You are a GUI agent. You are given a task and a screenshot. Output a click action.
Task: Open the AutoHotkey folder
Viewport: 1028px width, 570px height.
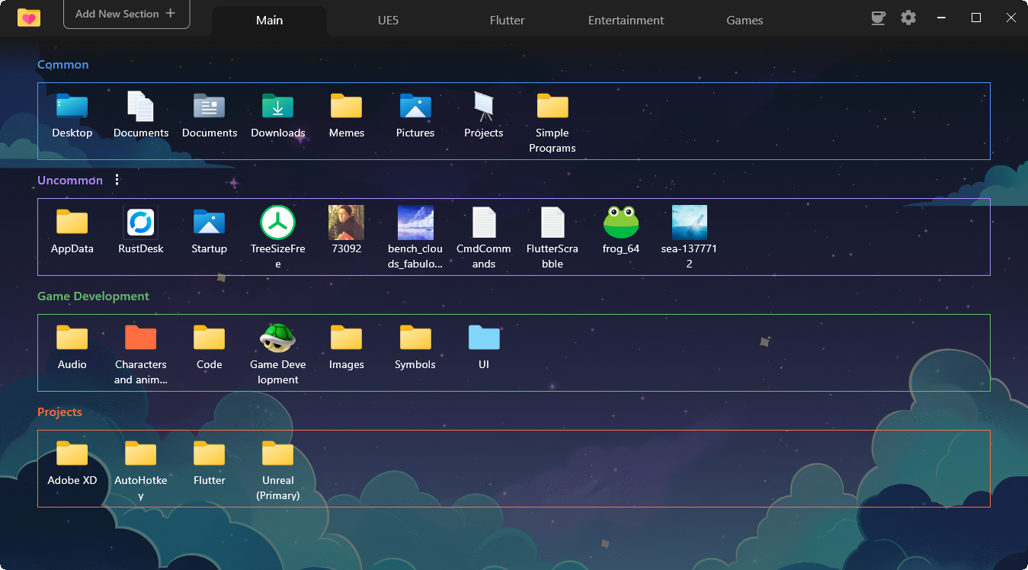(x=141, y=469)
